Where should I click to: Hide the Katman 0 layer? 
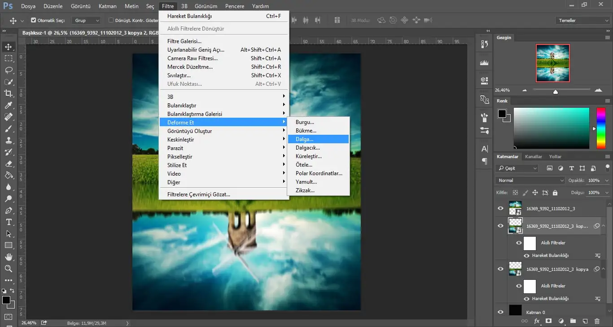[501, 312]
